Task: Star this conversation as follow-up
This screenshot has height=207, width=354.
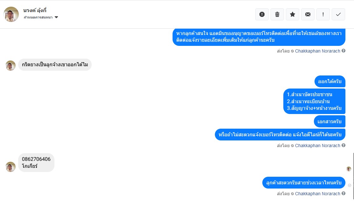Action: pos(293,14)
